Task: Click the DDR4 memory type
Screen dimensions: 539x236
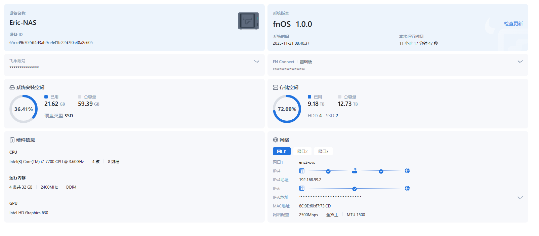Action: 71,187
